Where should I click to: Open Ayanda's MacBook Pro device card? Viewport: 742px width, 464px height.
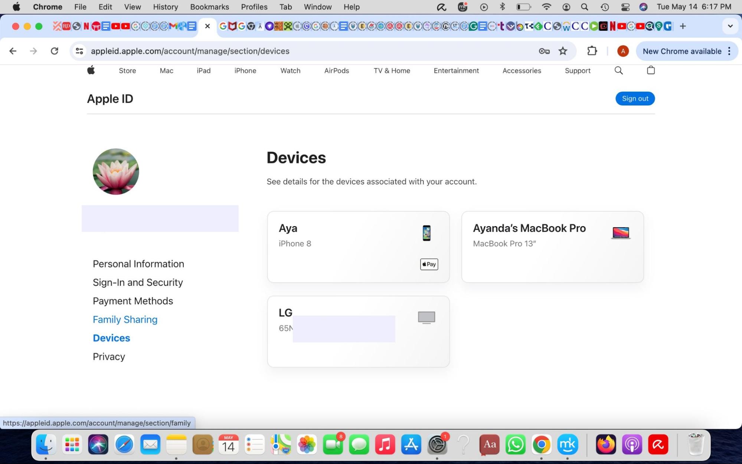point(552,247)
